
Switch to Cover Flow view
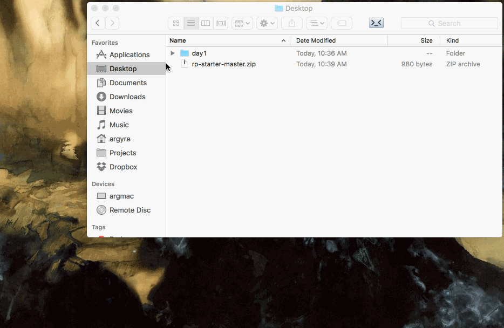[220, 23]
